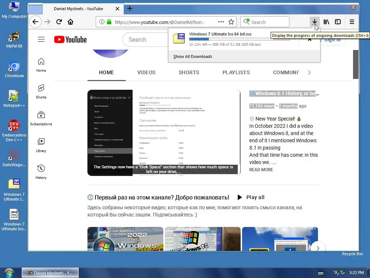Select the Notepad++ desktop shortcut
The image size is (370, 278).
14,99
